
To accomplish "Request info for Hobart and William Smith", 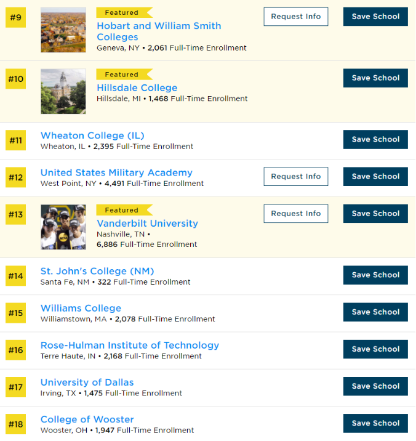I will (295, 17).
